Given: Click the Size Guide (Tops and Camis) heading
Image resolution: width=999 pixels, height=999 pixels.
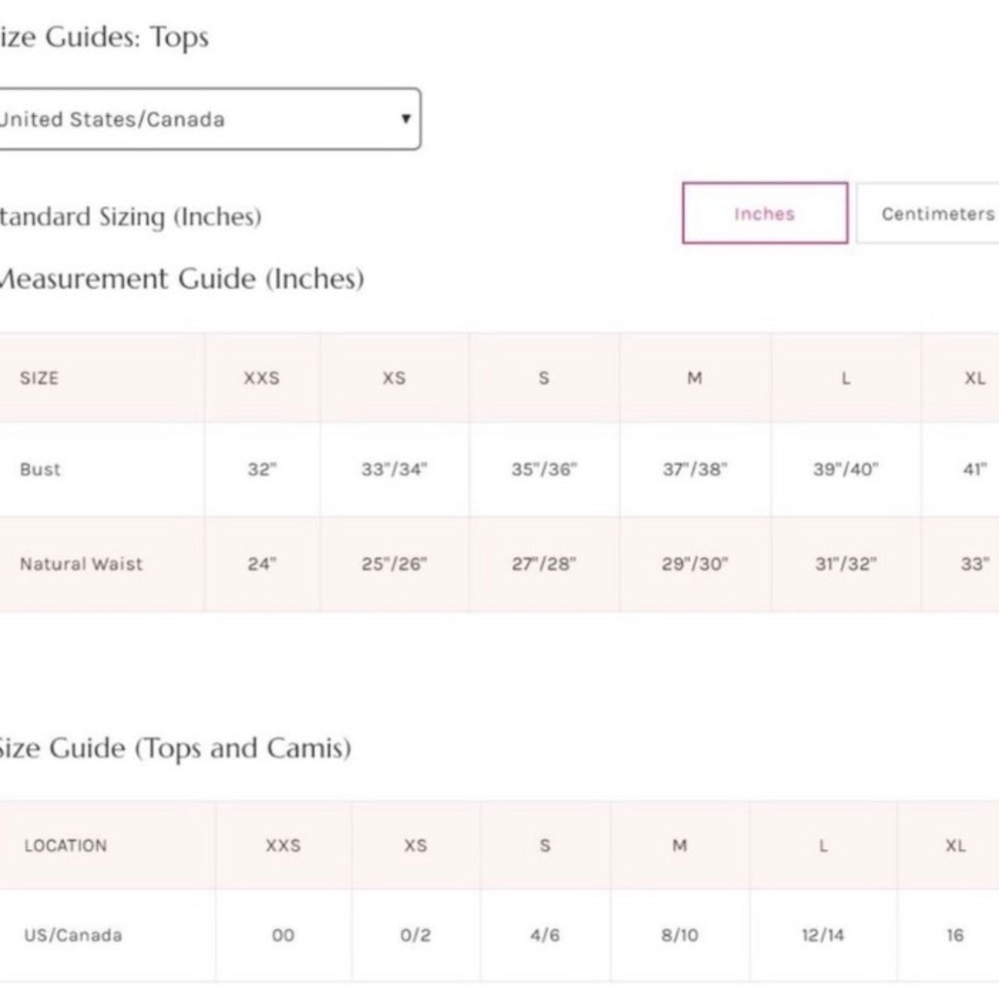Looking at the screenshot, I should coord(173,748).
